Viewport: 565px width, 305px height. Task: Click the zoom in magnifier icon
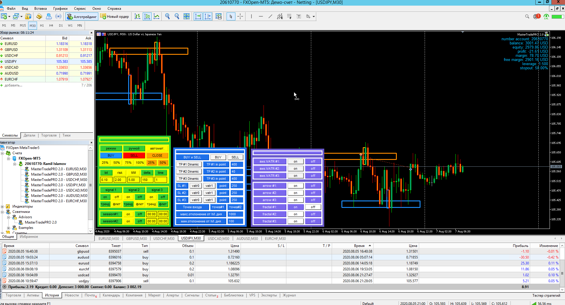[167, 17]
